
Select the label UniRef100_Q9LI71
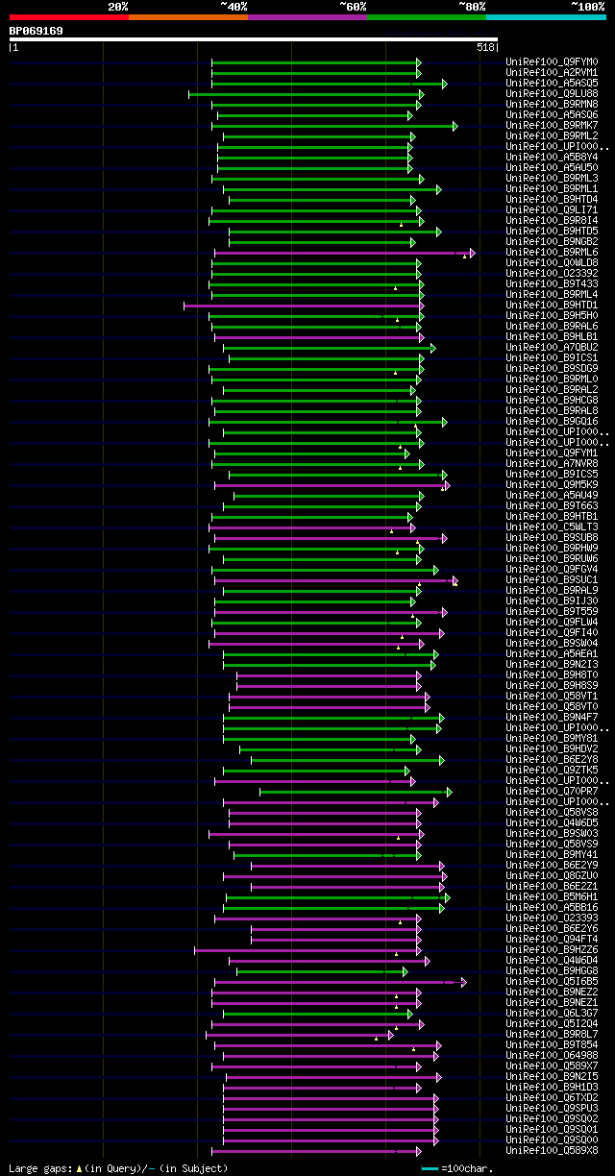[x=552, y=209]
